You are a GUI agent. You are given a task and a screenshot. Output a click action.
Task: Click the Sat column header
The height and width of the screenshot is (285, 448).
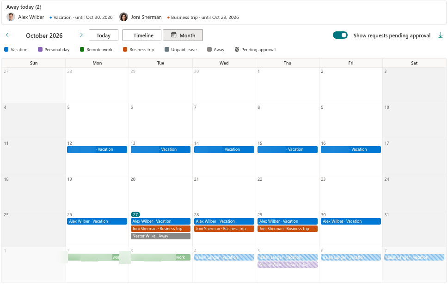414,63
